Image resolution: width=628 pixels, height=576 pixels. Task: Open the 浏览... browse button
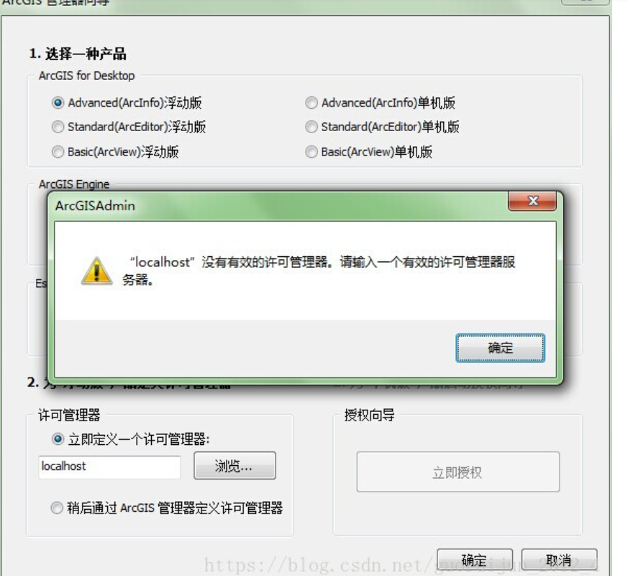pyautogui.click(x=235, y=466)
